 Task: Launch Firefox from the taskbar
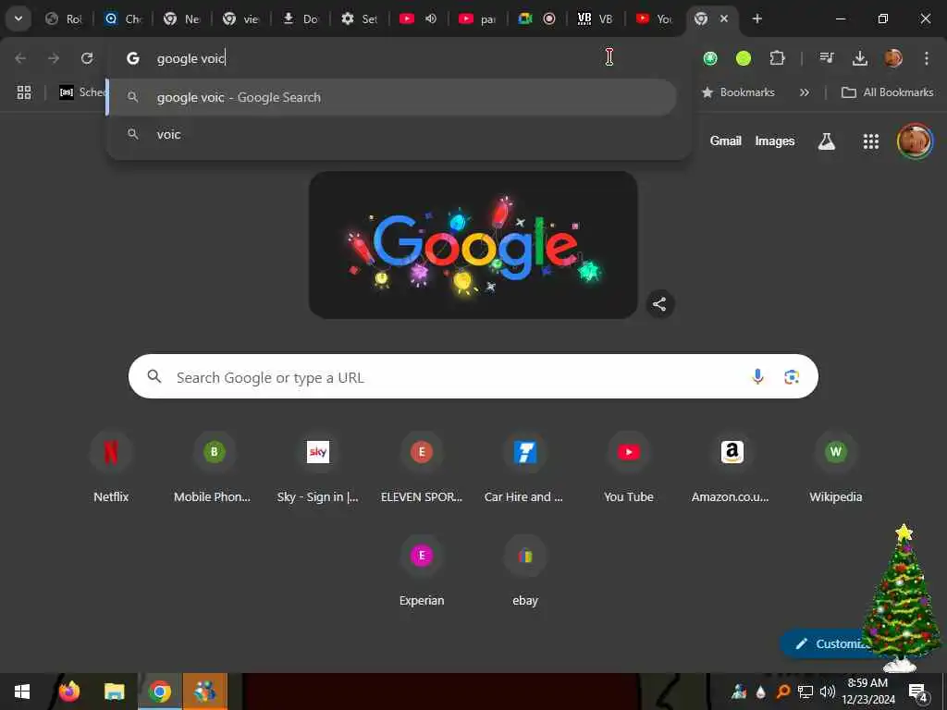click(68, 692)
